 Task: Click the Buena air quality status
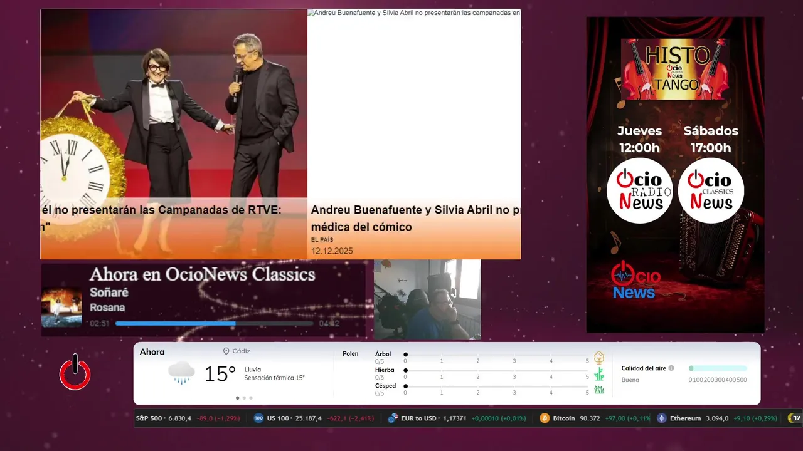click(630, 380)
